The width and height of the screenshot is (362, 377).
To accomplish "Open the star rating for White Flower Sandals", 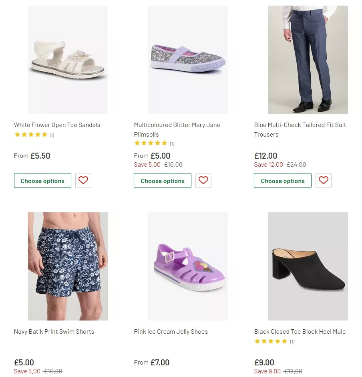I will [31, 134].
